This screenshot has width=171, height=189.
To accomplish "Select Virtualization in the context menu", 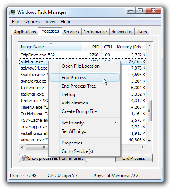I will (84, 103).
